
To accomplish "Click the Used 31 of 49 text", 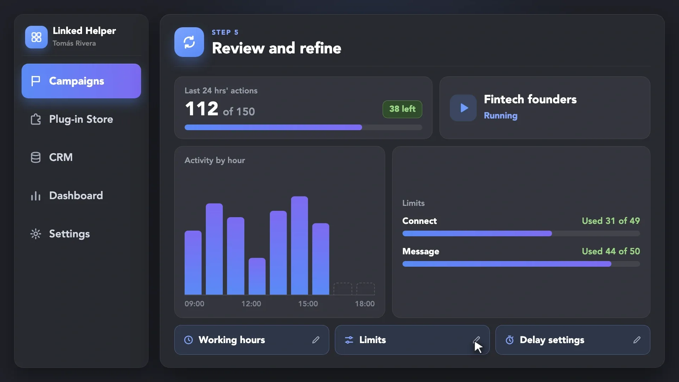I will pyautogui.click(x=611, y=221).
